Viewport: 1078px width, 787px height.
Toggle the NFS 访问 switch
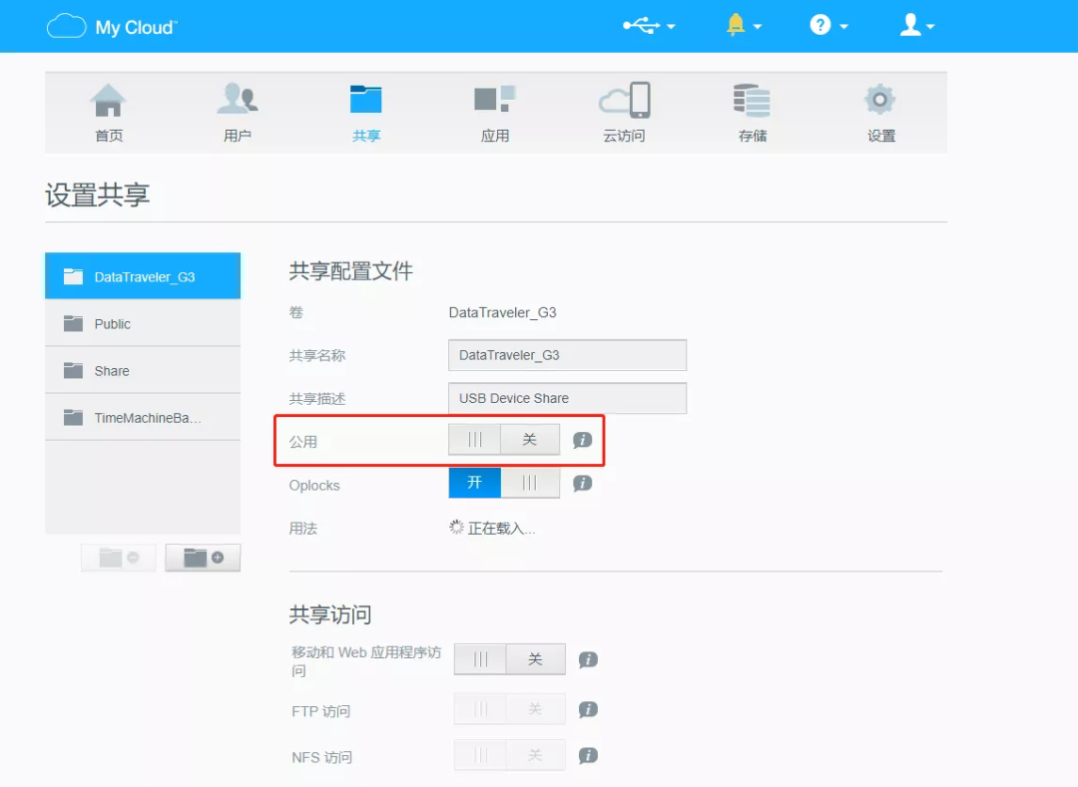tap(509, 755)
